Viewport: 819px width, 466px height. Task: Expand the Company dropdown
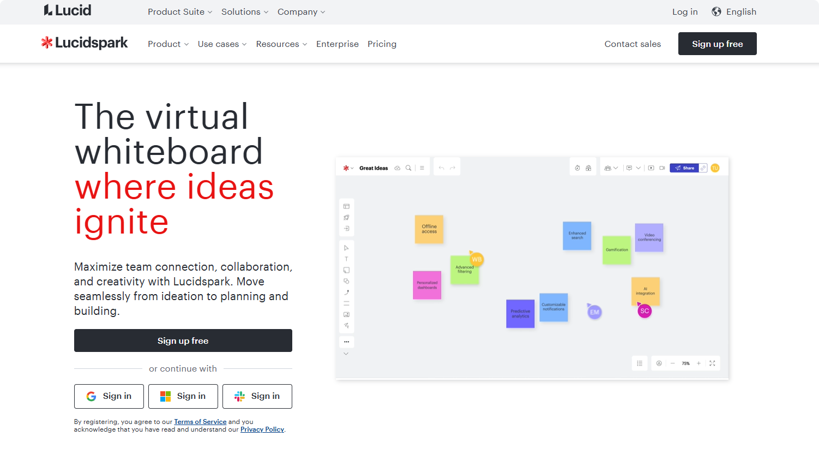301,11
